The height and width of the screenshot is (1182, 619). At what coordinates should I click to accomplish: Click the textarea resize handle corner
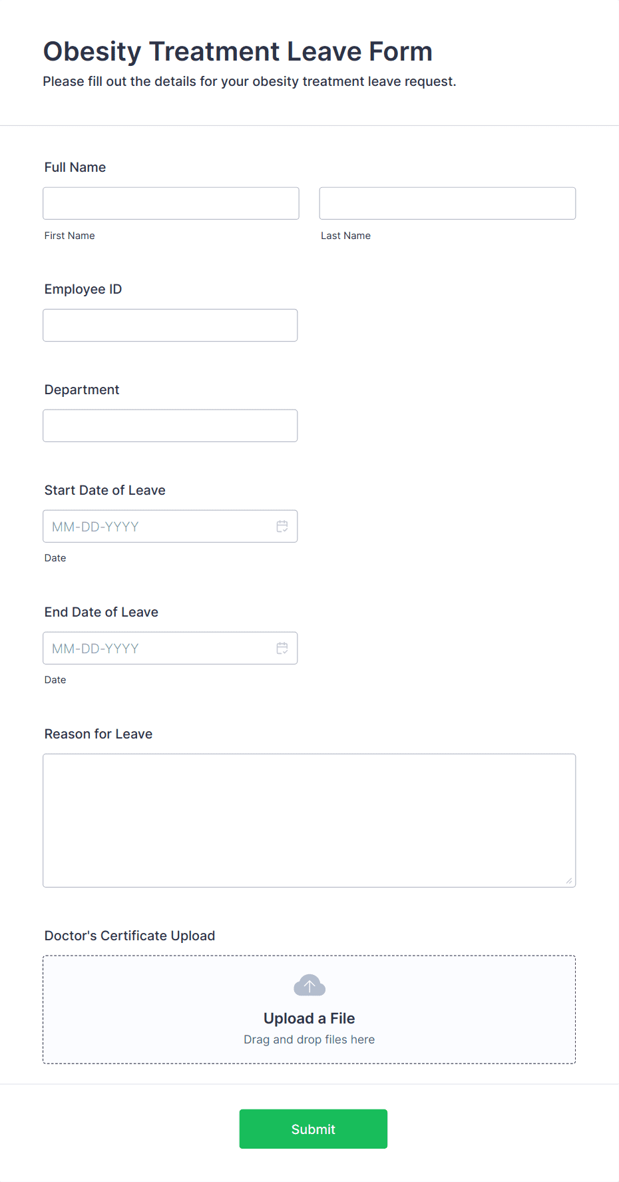point(569,881)
